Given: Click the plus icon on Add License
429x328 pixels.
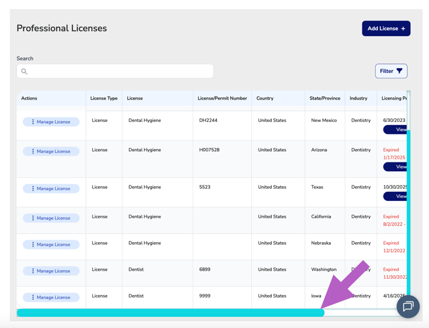Looking at the screenshot, I should click(x=403, y=29).
